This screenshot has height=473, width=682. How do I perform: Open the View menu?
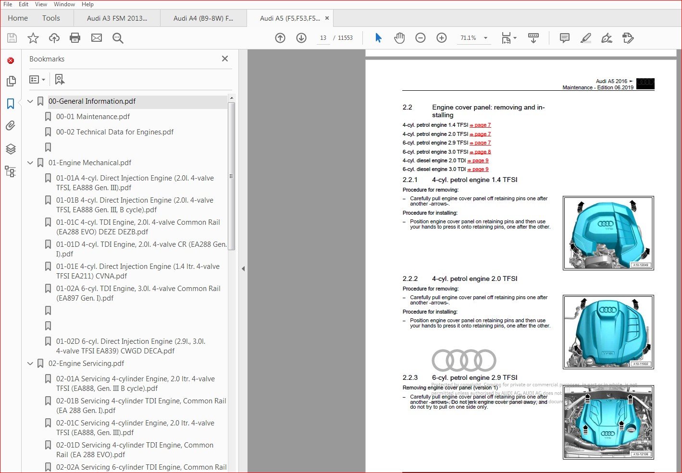tap(41, 4)
